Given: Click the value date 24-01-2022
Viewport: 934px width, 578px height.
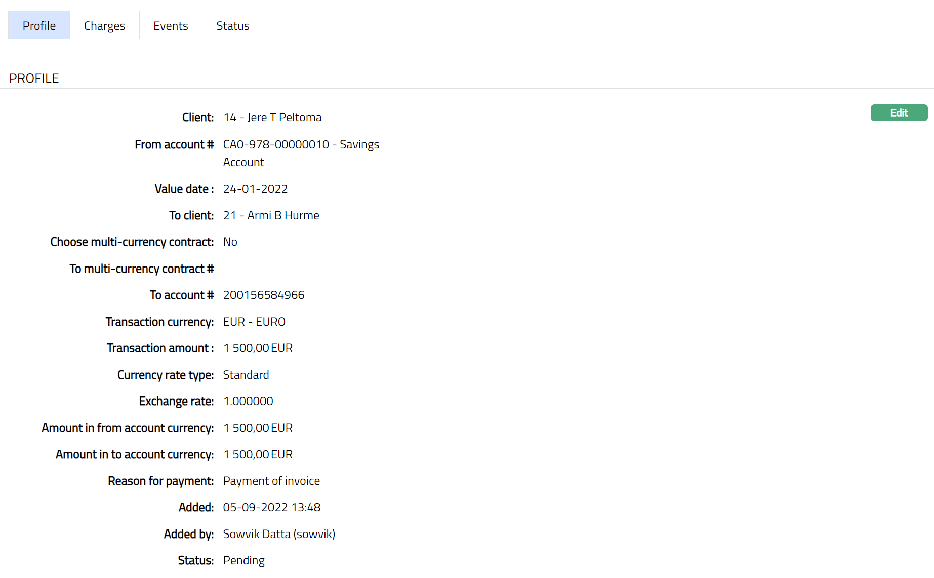Looking at the screenshot, I should [255, 189].
